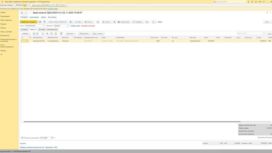Viewport: 272px width, 153px height.
Task: Move the row up with the up arrow
Action: [34, 34]
